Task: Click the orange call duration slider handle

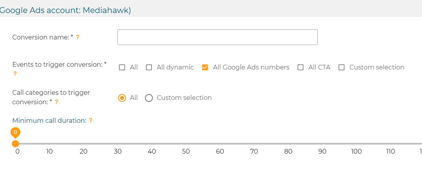Action: pyautogui.click(x=16, y=144)
